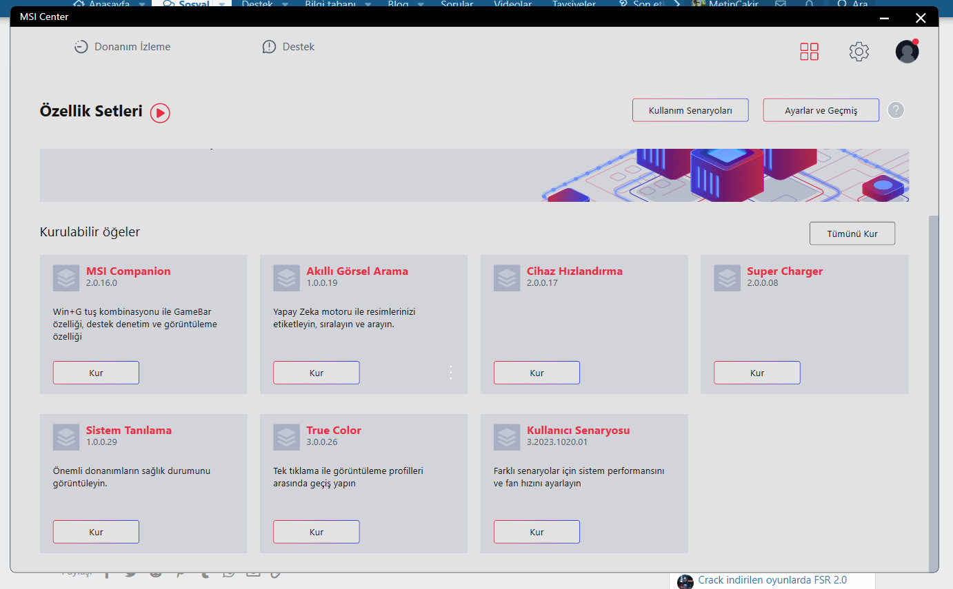This screenshot has height=589, width=953.
Task: Install Kullanıcı Senaryosu with Kur
Action: (536, 532)
